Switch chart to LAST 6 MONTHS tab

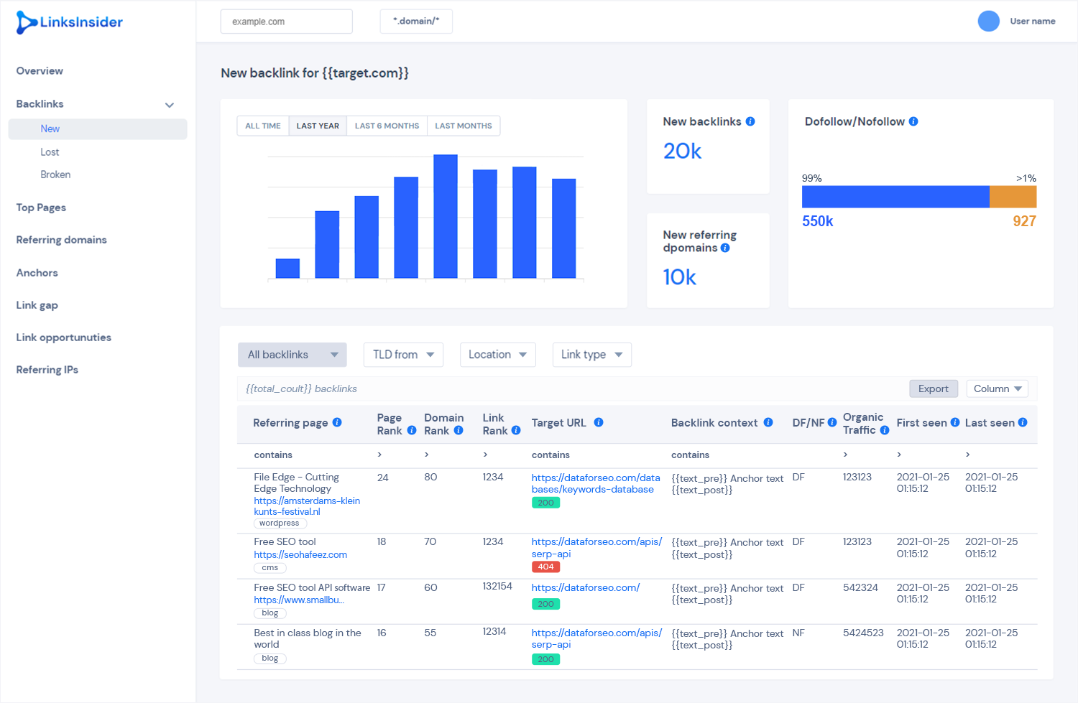[x=387, y=126]
